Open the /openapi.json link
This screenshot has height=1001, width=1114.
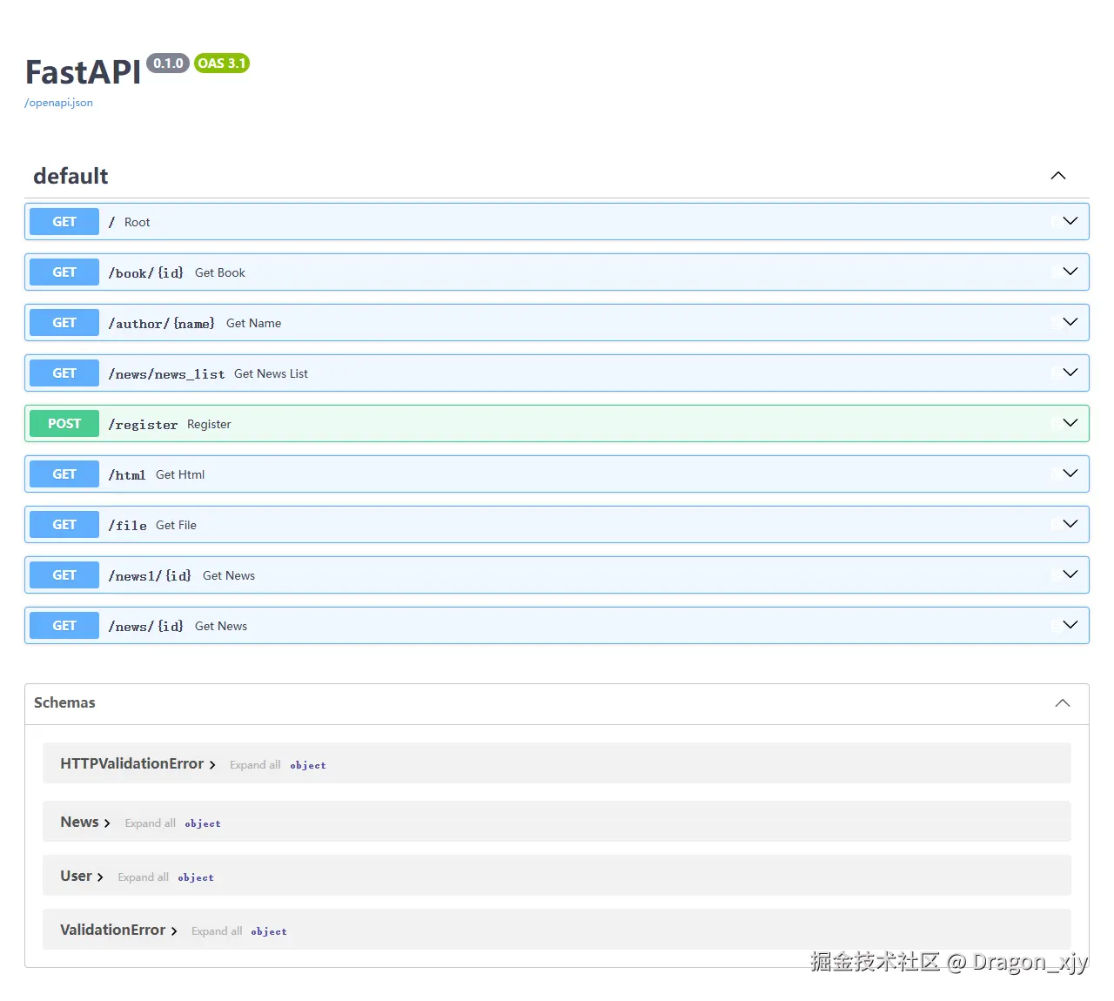pos(58,103)
